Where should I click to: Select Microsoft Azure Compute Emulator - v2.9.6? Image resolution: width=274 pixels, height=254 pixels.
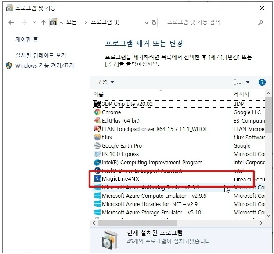click(154, 196)
